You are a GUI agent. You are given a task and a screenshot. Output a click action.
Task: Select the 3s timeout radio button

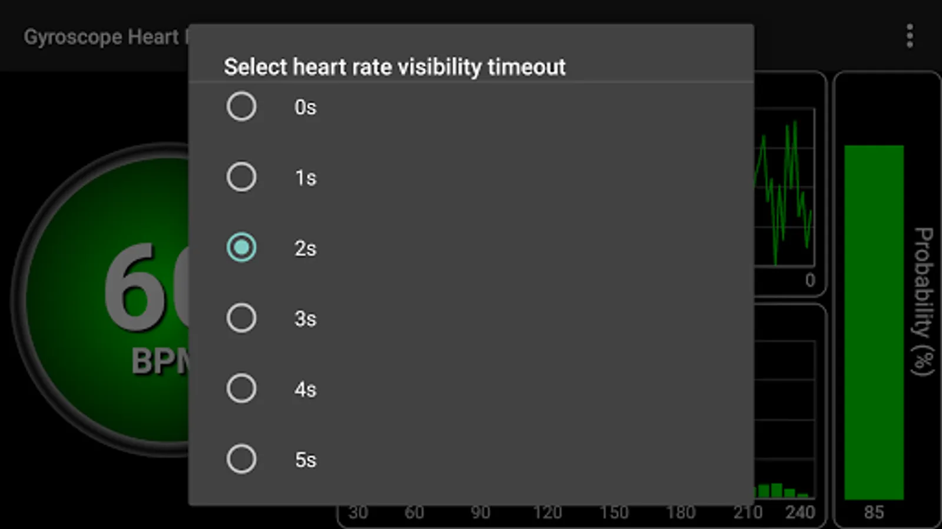(241, 318)
